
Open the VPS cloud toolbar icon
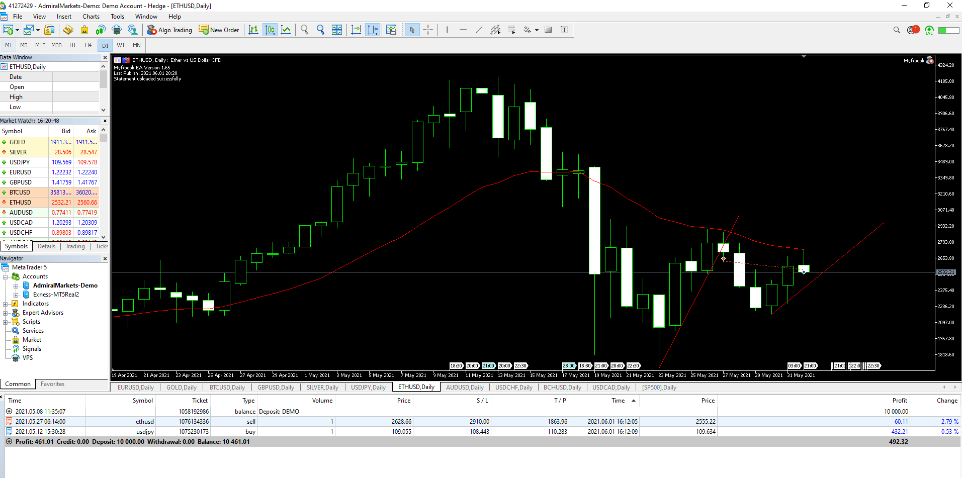coord(117,30)
